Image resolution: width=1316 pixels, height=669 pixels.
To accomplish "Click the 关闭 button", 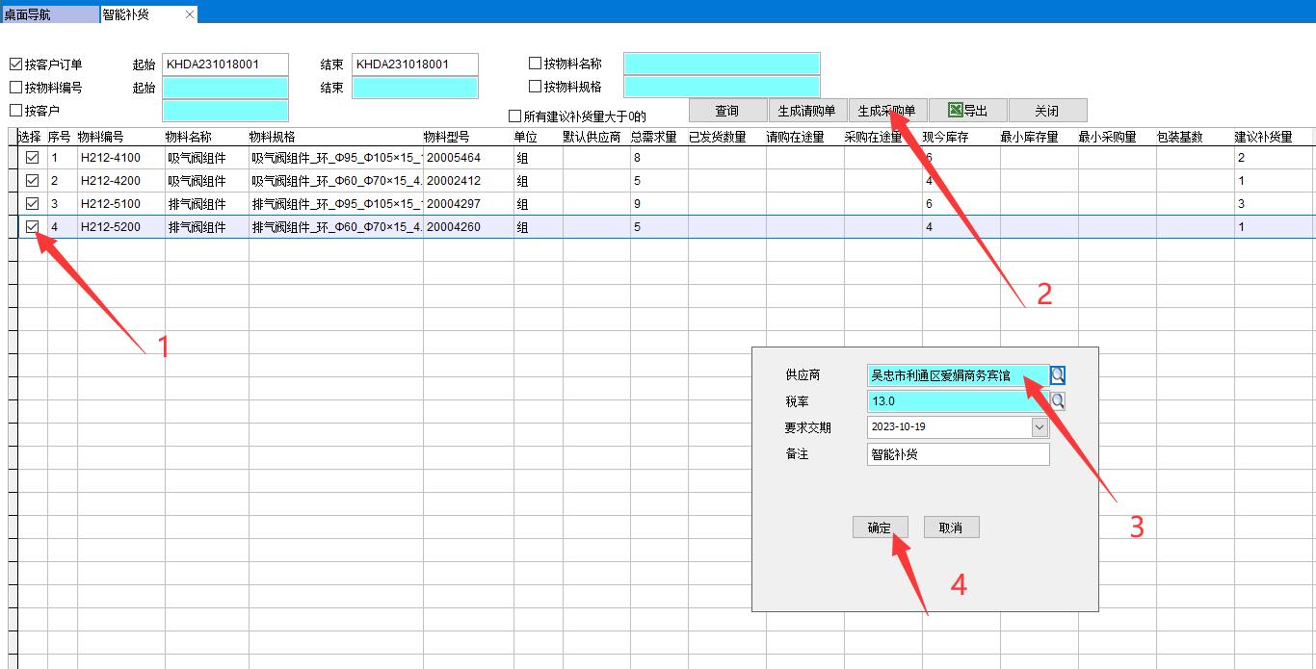I will point(1046,111).
